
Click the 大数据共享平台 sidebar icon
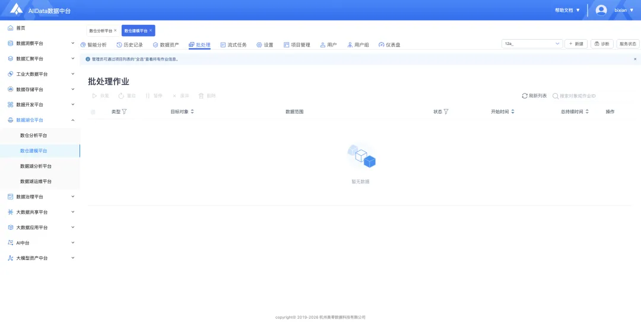tap(11, 212)
